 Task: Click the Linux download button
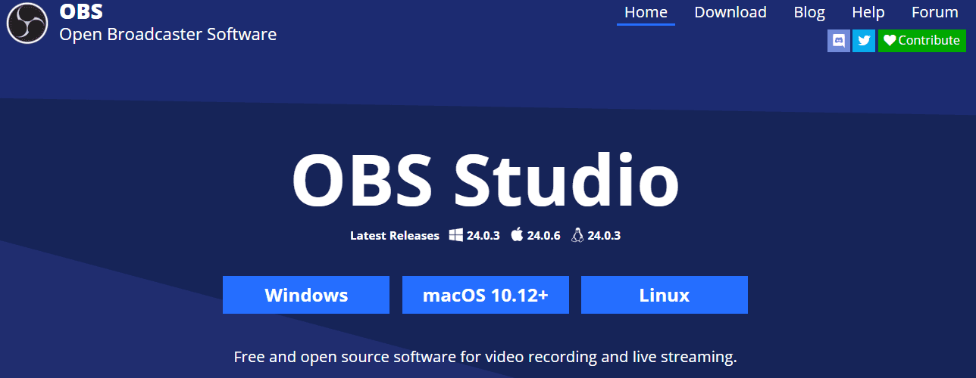(665, 295)
